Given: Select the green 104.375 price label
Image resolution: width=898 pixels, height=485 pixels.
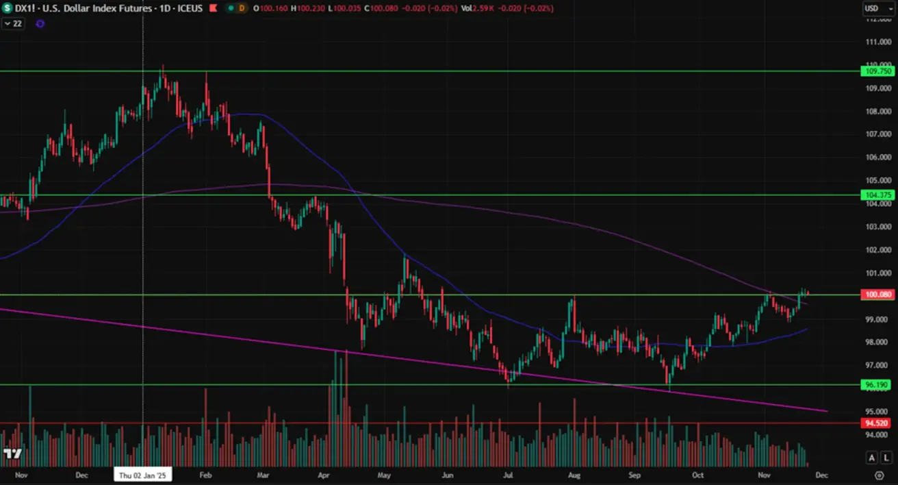Looking at the screenshot, I should point(876,195).
